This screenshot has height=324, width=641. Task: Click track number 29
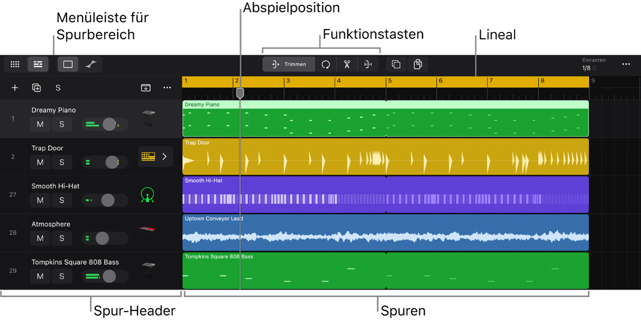(x=13, y=270)
